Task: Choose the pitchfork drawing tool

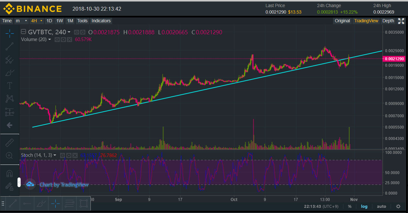Action: click(10, 59)
